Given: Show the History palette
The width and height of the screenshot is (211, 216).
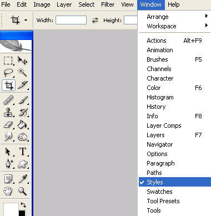Looking at the screenshot, I should click(x=175, y=107).
